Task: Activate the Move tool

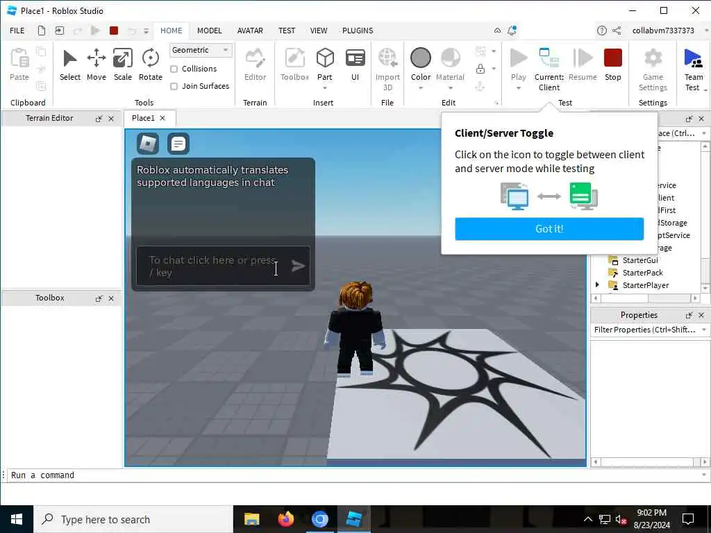Action: (96, 65)
